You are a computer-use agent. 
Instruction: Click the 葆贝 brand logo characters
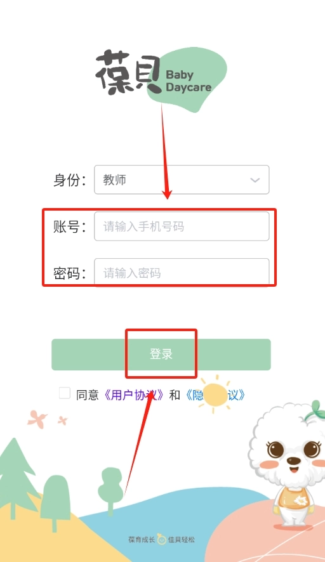click(x=128, y=72)
